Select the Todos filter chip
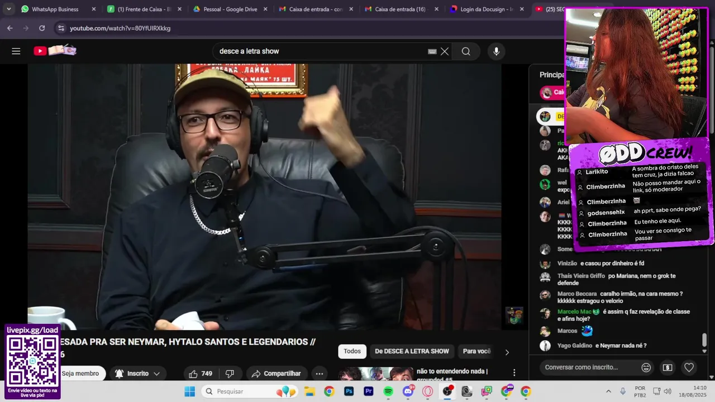This screenshot has height=402, width=715. point(352,351)
